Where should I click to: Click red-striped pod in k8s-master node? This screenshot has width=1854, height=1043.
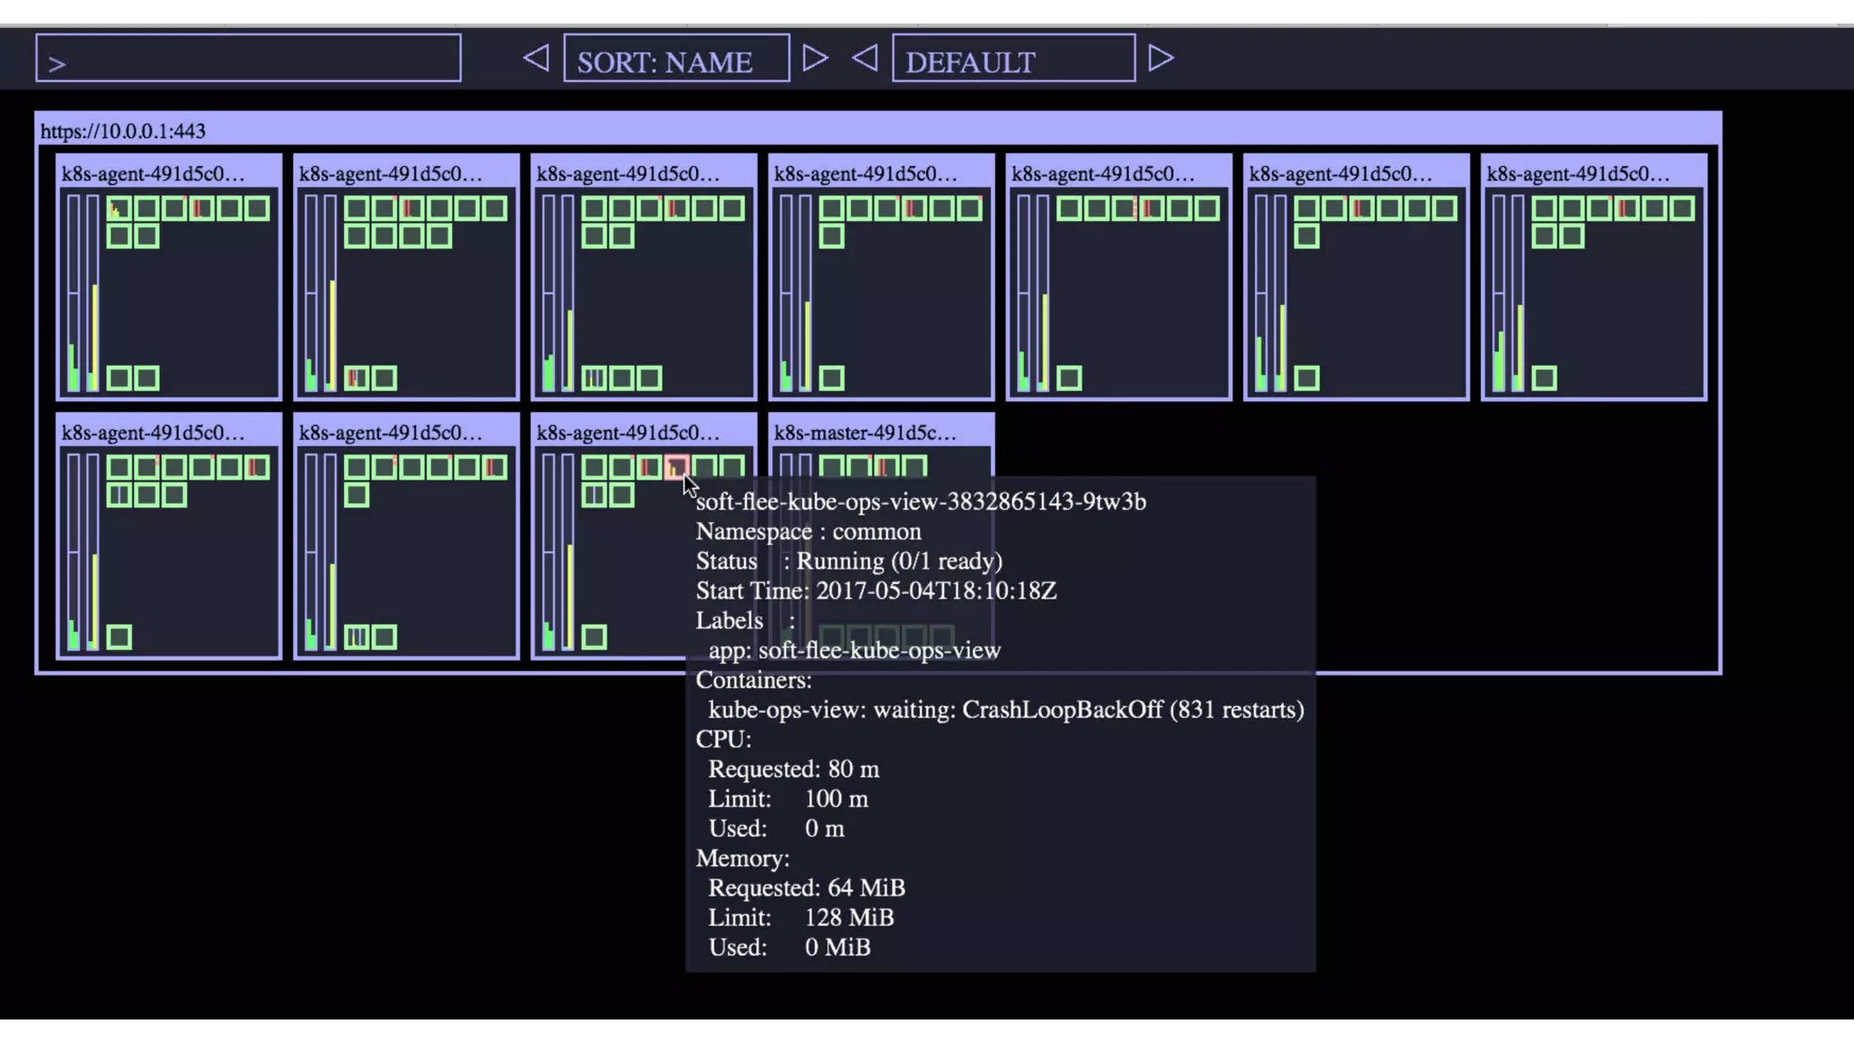click(886, 467)
